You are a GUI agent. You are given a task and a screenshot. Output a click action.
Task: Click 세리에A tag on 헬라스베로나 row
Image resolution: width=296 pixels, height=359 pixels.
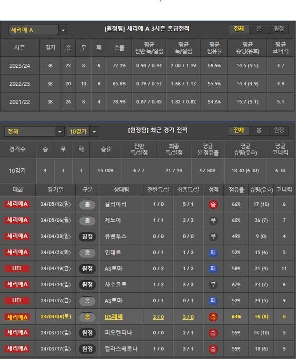pos(17,348)
